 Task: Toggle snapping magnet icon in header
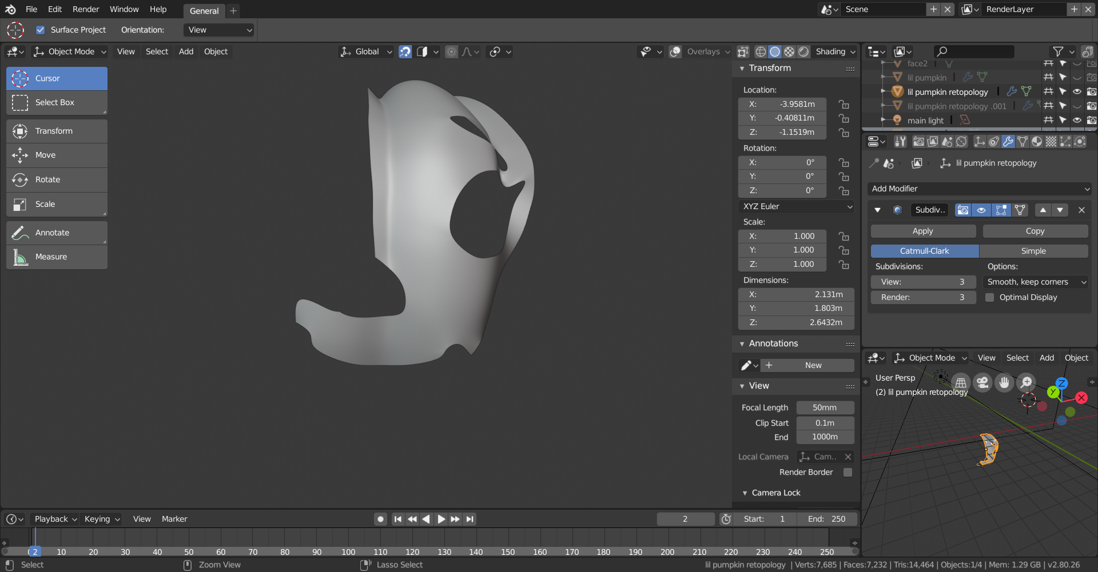405,52
